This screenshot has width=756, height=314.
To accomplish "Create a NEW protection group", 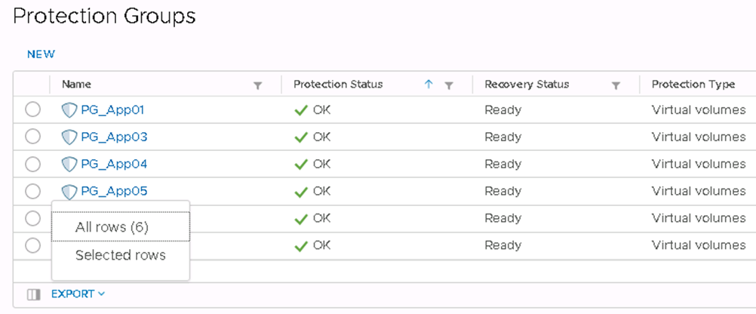I will [x=41, y=54].
